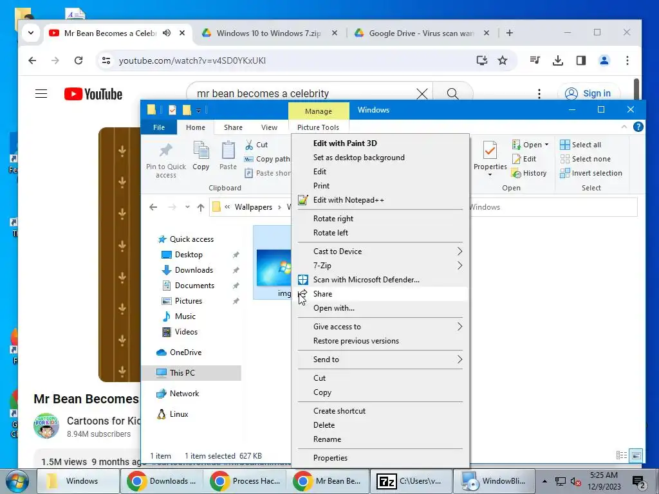Viewport: 659px width, 494px height.
Task: Select This PC in navigation pane
Action: pos(182,372)
